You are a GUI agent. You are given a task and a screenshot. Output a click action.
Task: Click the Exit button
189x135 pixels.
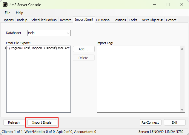click(x=175, y=122)
